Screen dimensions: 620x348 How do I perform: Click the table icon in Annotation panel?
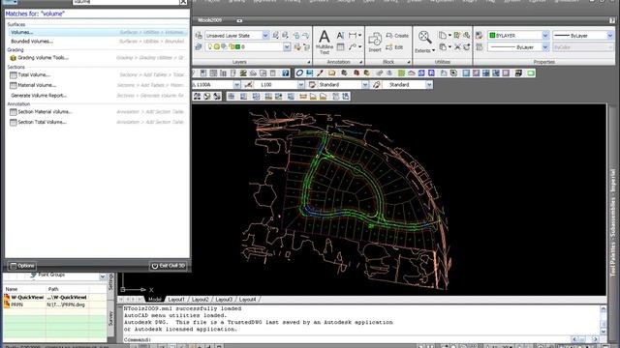pos(340,47)
